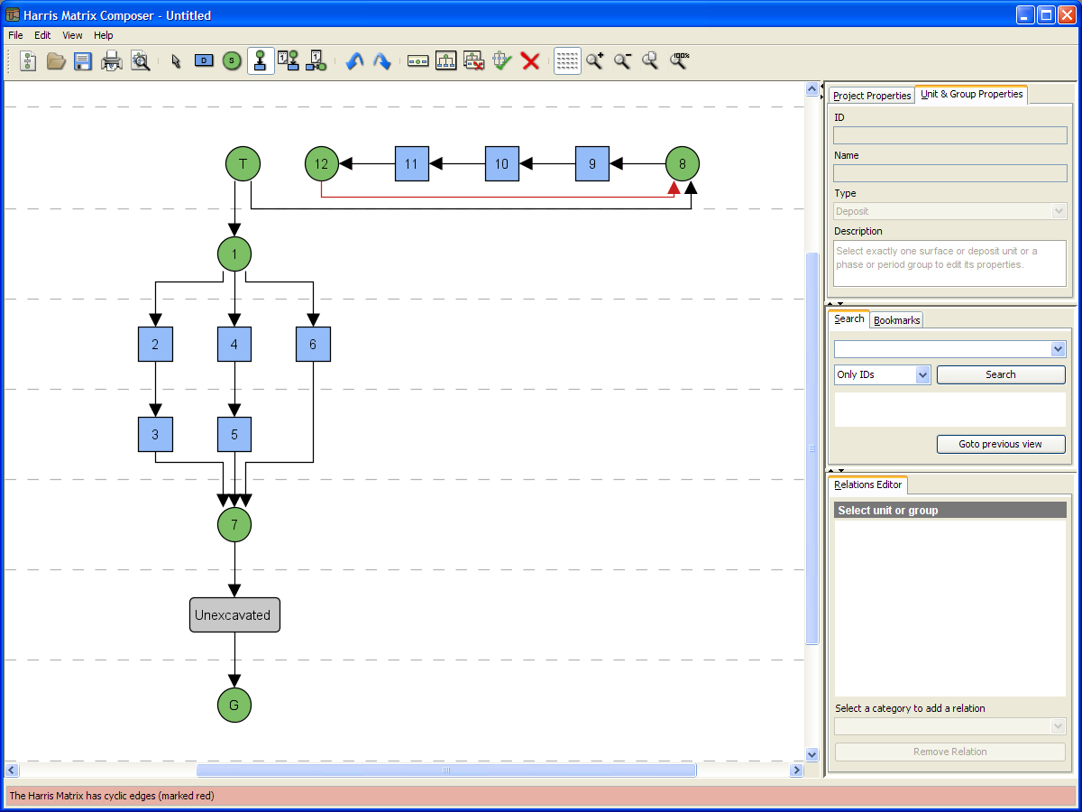The image size is (1082, 812).
Task: Select the arrow pointer tool
Action: pos(176,61)
